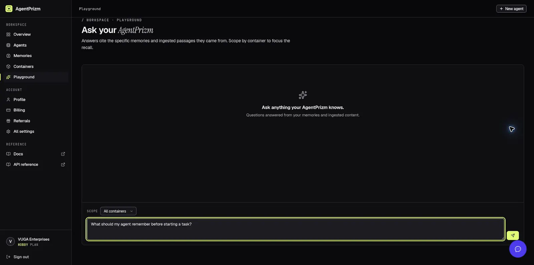Click the HOBBY PLAN label
Image resolution: width=534 pixels, height=265 pixels.
[x=28, y=245]
